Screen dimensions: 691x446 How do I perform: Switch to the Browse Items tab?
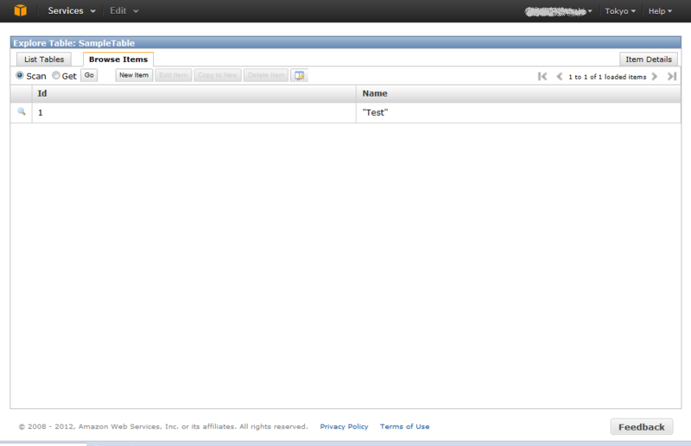tap(118, 59)
